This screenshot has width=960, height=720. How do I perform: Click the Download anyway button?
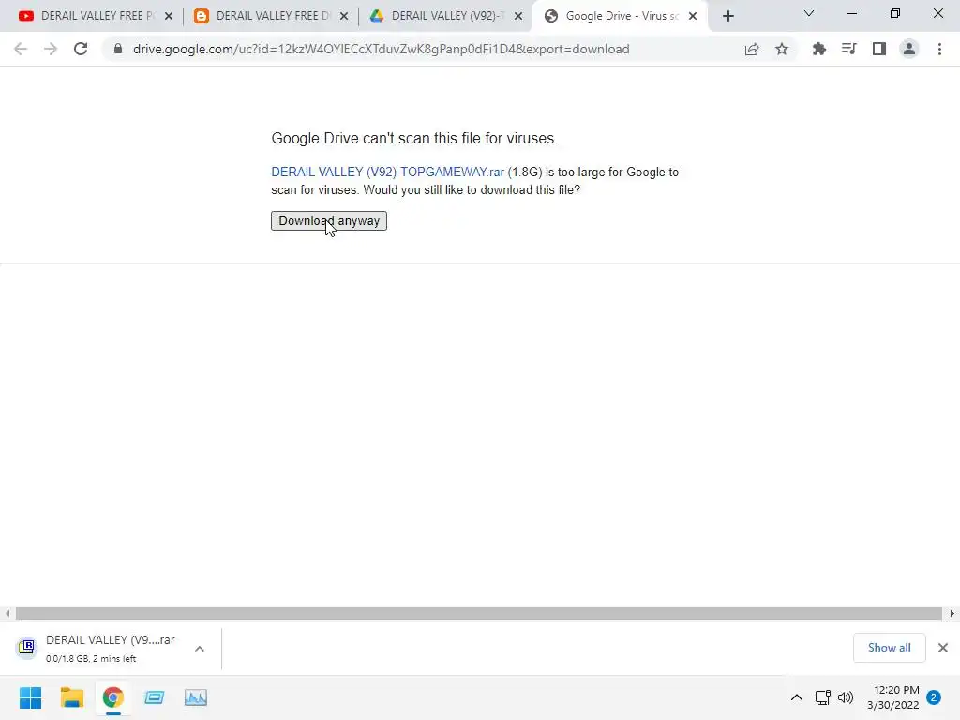tap(329, 221)
